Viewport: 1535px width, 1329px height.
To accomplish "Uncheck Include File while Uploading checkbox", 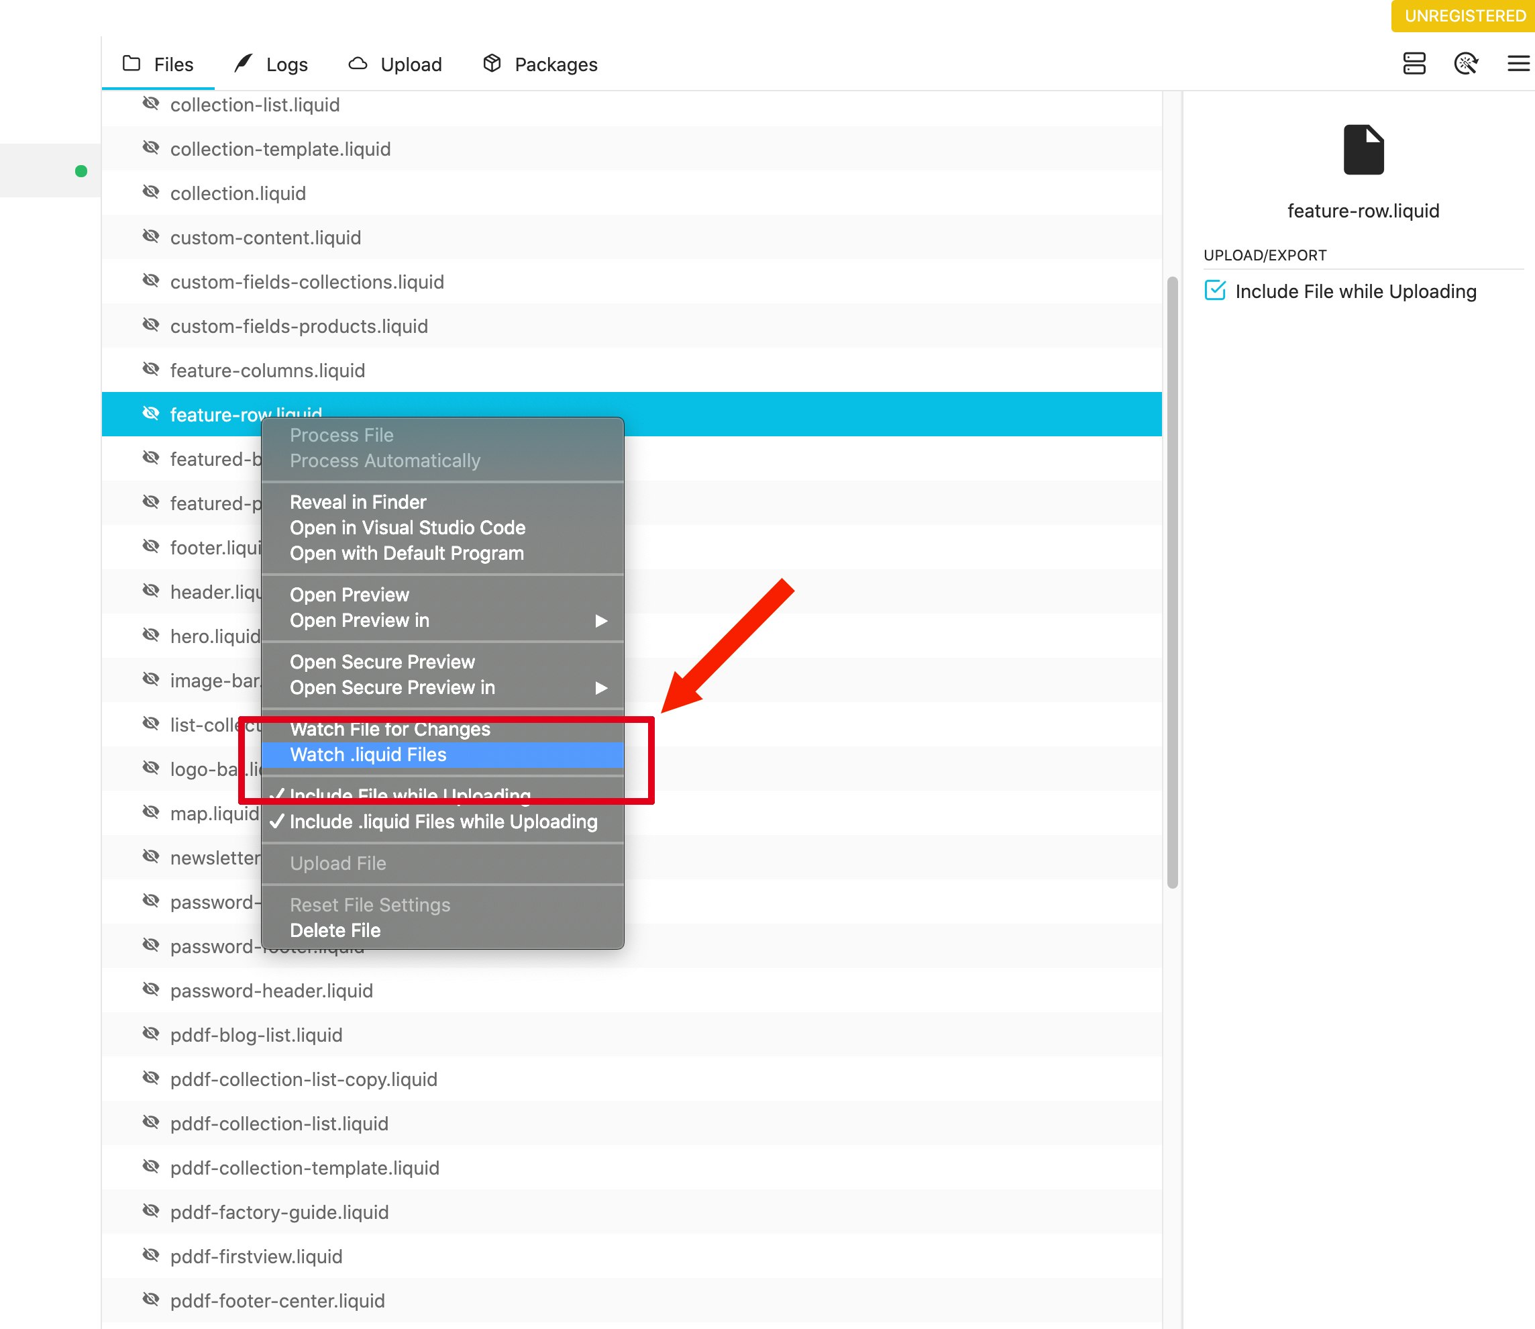I will [x=1215, y=291].
